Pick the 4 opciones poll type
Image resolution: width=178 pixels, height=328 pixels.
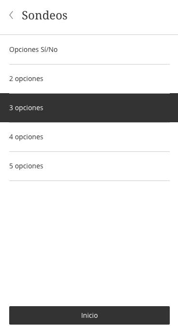(x=89, y=137)
